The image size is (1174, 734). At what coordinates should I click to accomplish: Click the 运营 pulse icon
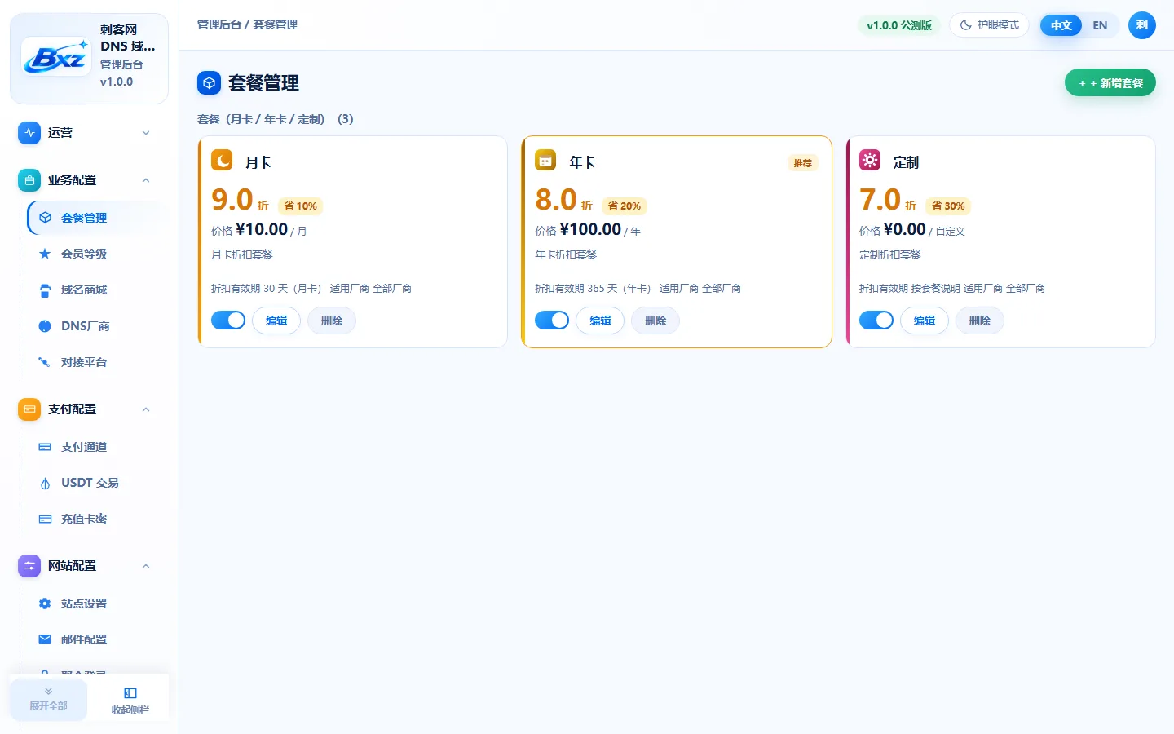point(29,133)
